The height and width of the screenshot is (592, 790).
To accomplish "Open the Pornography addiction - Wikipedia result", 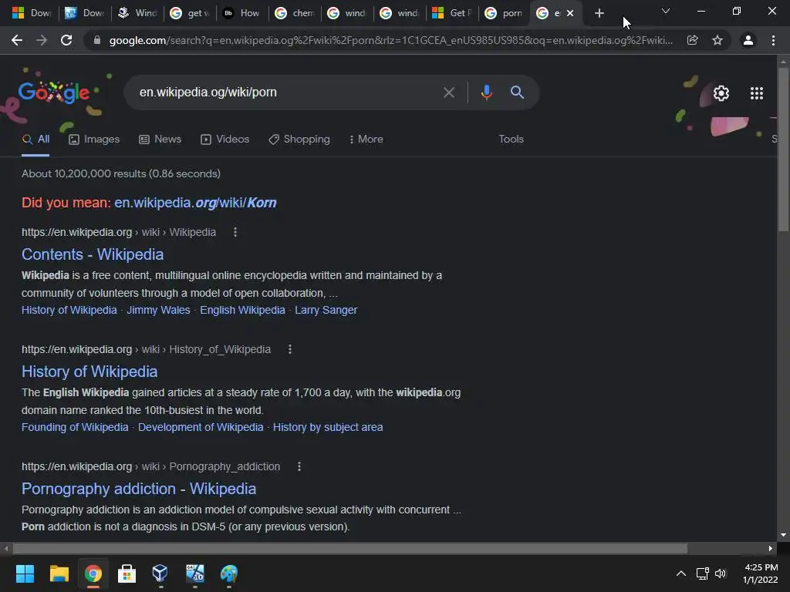I will coord(139,489).
